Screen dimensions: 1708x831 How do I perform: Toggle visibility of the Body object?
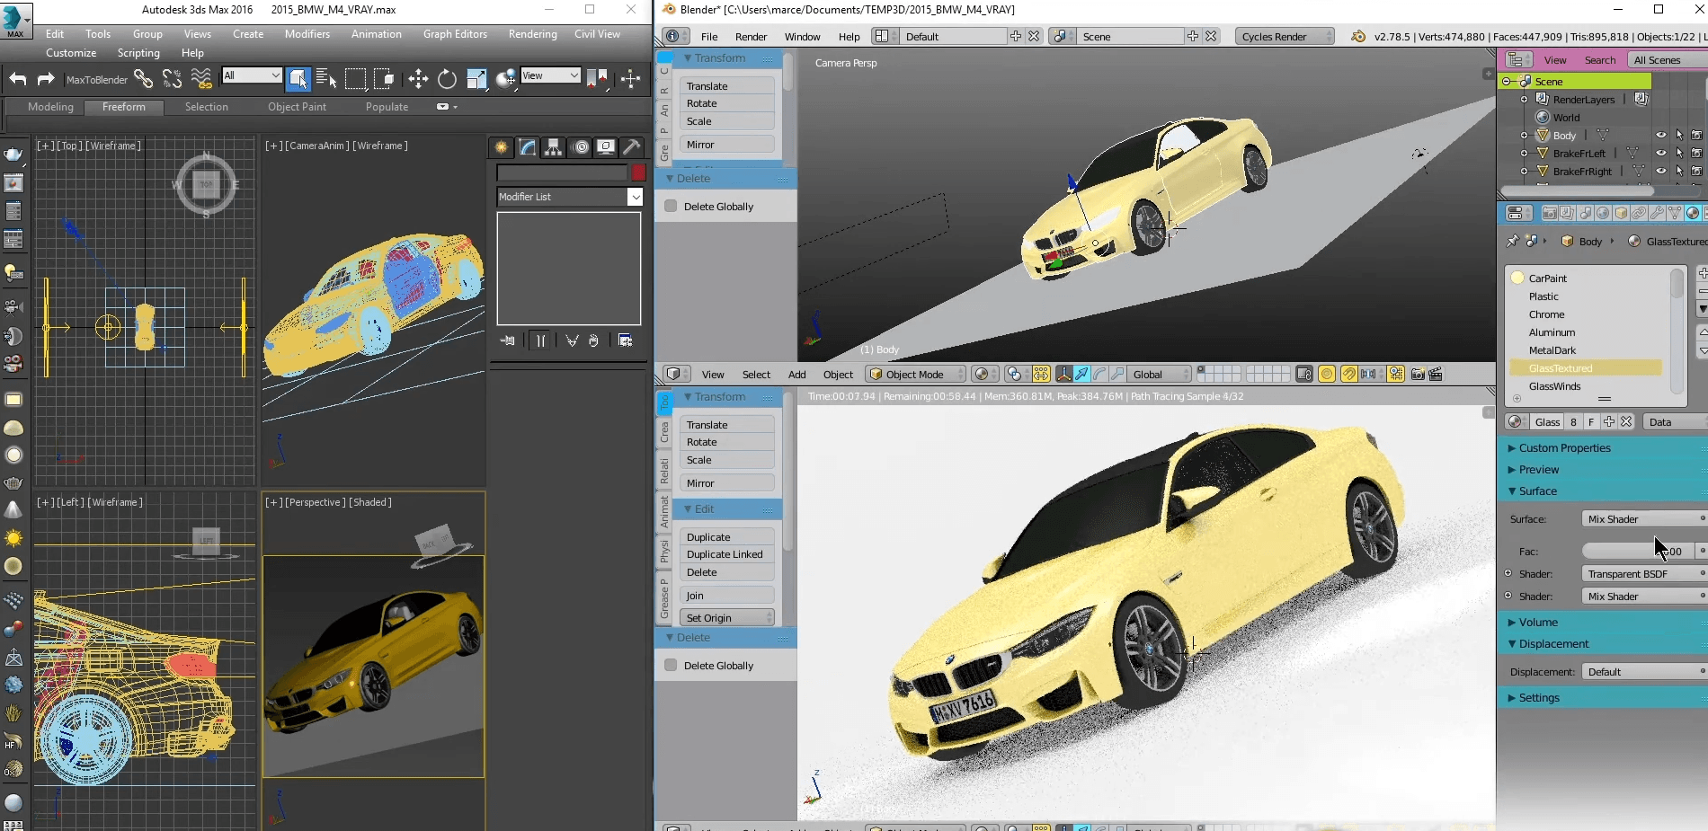(x=1661, y=135)
